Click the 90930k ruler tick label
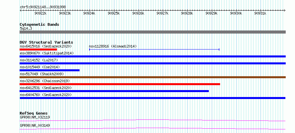 pyautogui.click(x=236, y=13)
